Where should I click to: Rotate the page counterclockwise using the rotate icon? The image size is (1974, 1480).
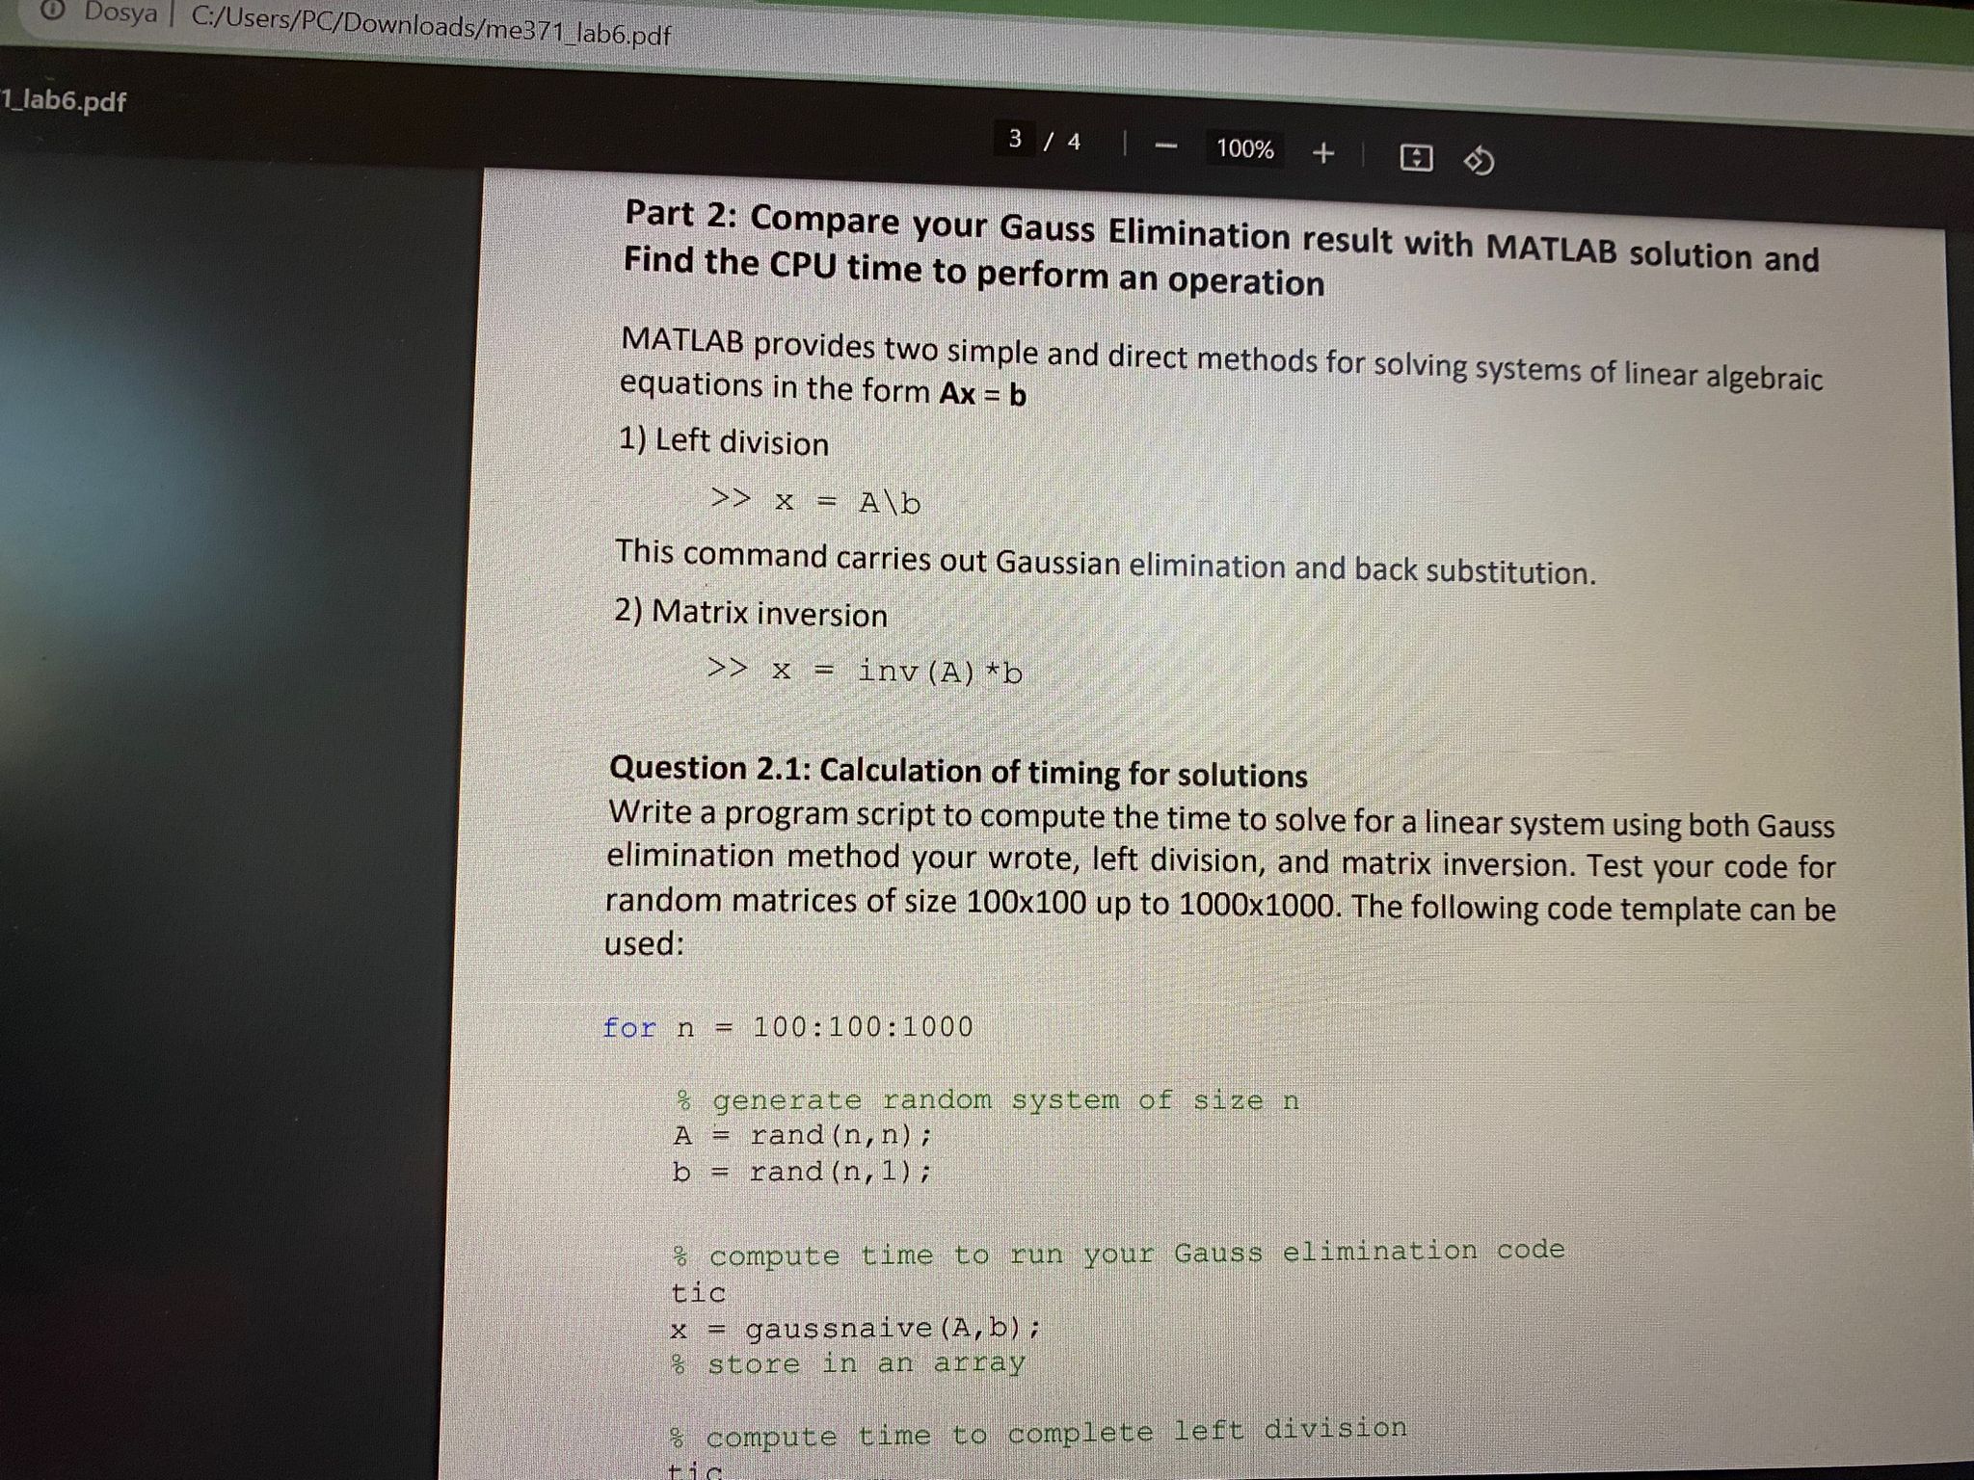[x=1479, y=160]
